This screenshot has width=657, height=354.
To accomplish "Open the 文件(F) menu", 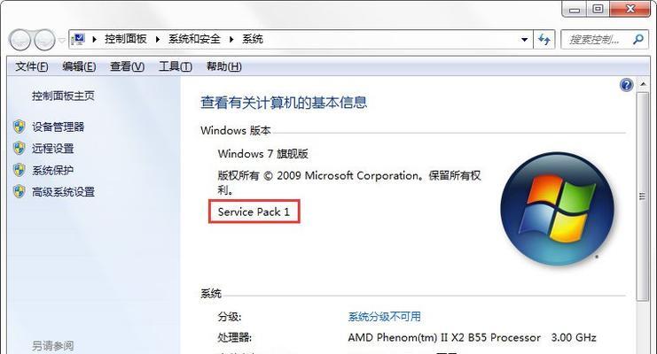I will (31, 66).
